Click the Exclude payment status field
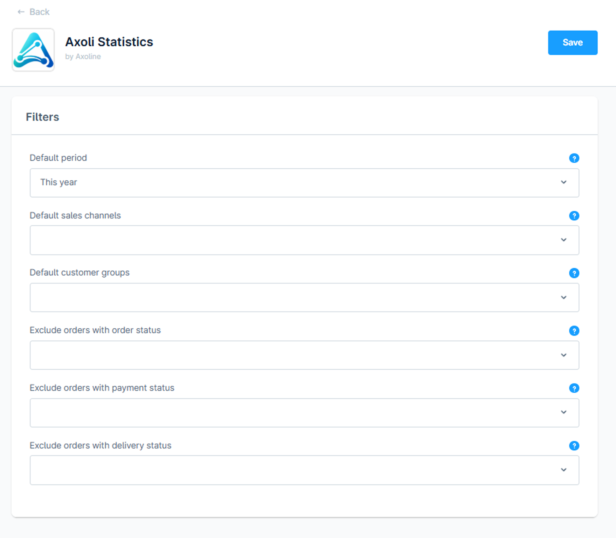 (x=304, y=413)
